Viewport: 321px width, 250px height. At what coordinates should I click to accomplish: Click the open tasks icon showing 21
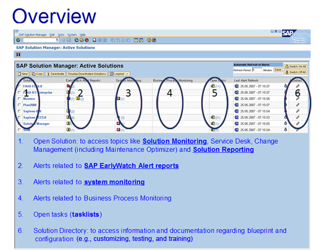[x=213, y=117]
